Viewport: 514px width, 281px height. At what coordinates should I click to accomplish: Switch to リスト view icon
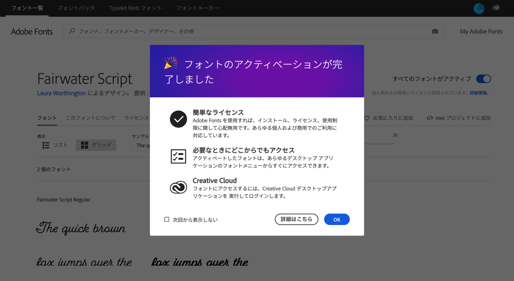[46, 145]
